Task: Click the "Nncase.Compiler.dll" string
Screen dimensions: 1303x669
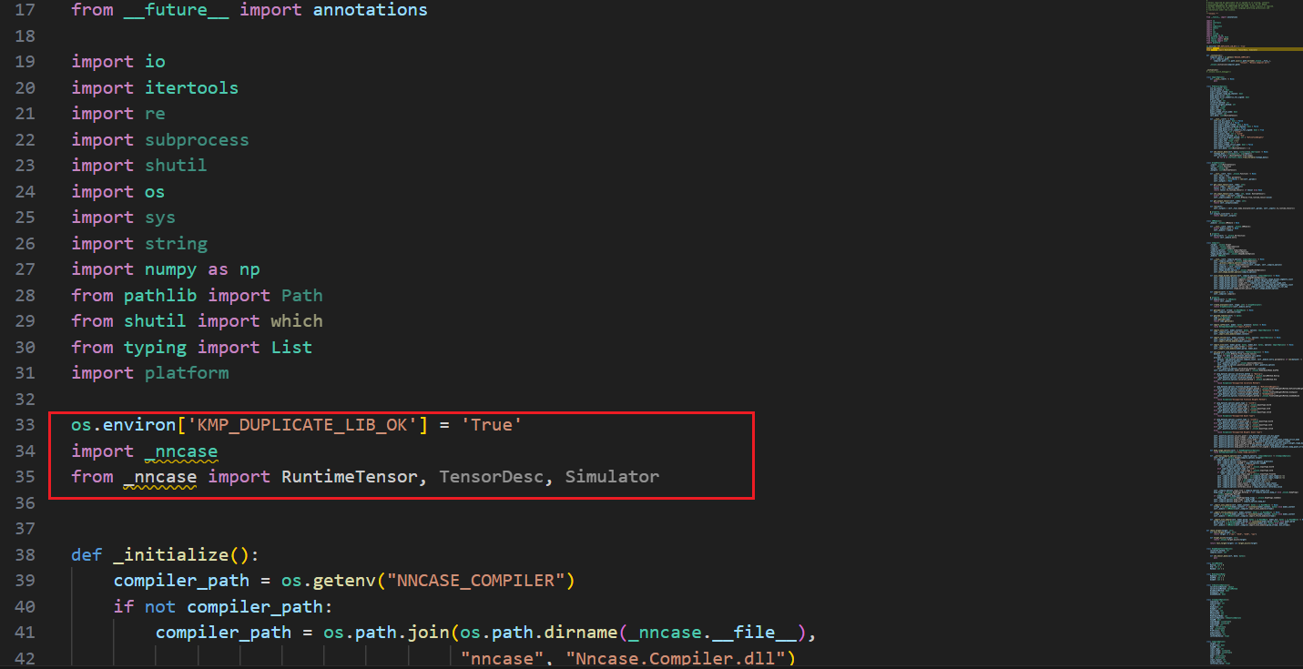Action: [683, 658]
